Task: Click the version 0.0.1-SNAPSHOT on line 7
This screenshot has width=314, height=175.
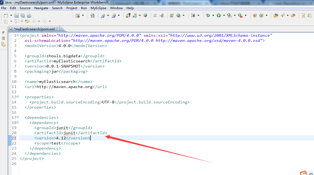Action: [63, 66]
